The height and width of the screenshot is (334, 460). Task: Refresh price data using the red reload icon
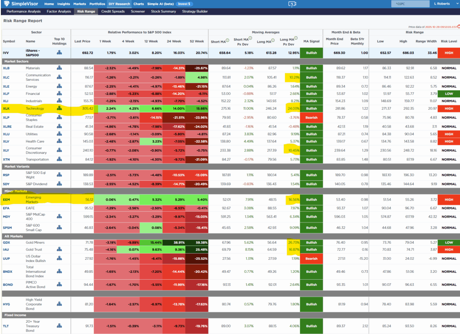tap(458, 27)
